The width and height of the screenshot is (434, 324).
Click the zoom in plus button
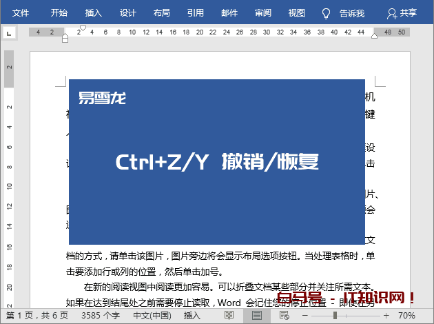tap(385, 315)
